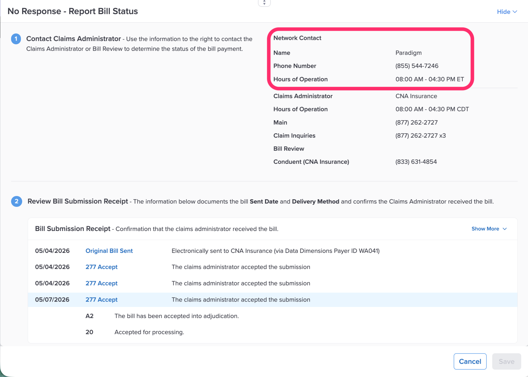Image resolution: width=528 pixels, height=377 pixels.
Task: Select the Paradigm phone (855) 544-7246
Action: click(x=417, y=66)
